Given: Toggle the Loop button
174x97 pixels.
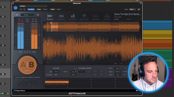Looking at the screenshot, I should click(73, 75).
